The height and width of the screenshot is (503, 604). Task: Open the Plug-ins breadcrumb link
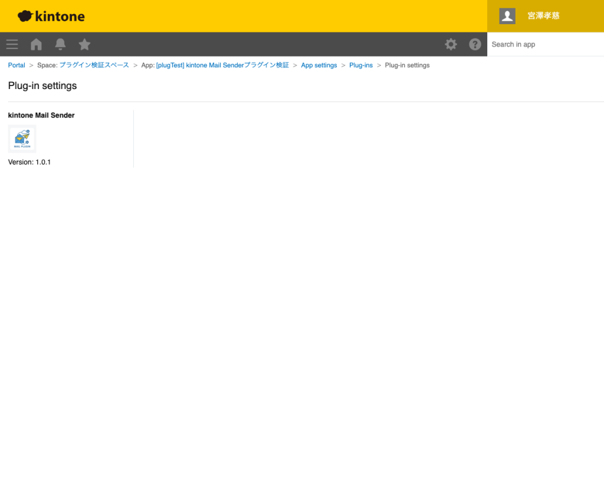(x=360, y=65)
